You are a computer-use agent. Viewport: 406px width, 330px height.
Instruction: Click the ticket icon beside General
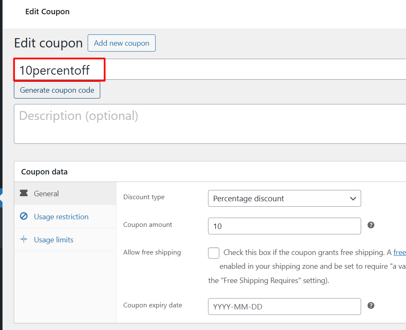tap(24, 193)
